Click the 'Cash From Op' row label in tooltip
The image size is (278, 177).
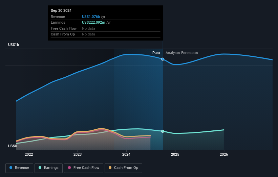[x=63, y=34]
